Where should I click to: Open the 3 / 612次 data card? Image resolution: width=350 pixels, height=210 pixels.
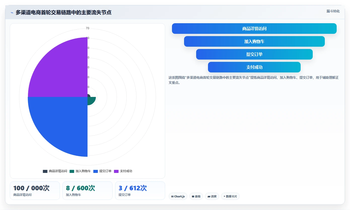point(140,191)
